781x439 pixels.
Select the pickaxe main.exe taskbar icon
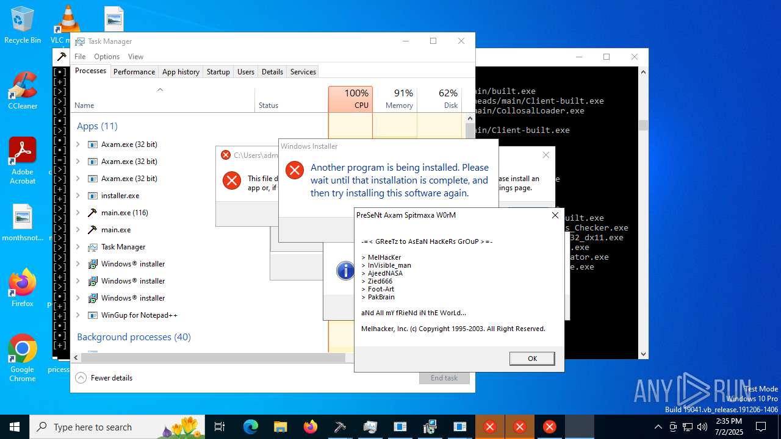click(x=340, y=427)
